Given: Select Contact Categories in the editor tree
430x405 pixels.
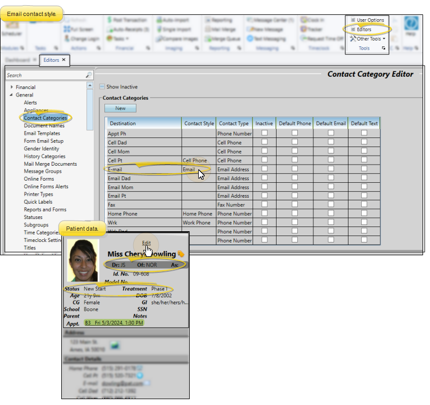Looking at the screenshot, I should [x=45, y=118].
